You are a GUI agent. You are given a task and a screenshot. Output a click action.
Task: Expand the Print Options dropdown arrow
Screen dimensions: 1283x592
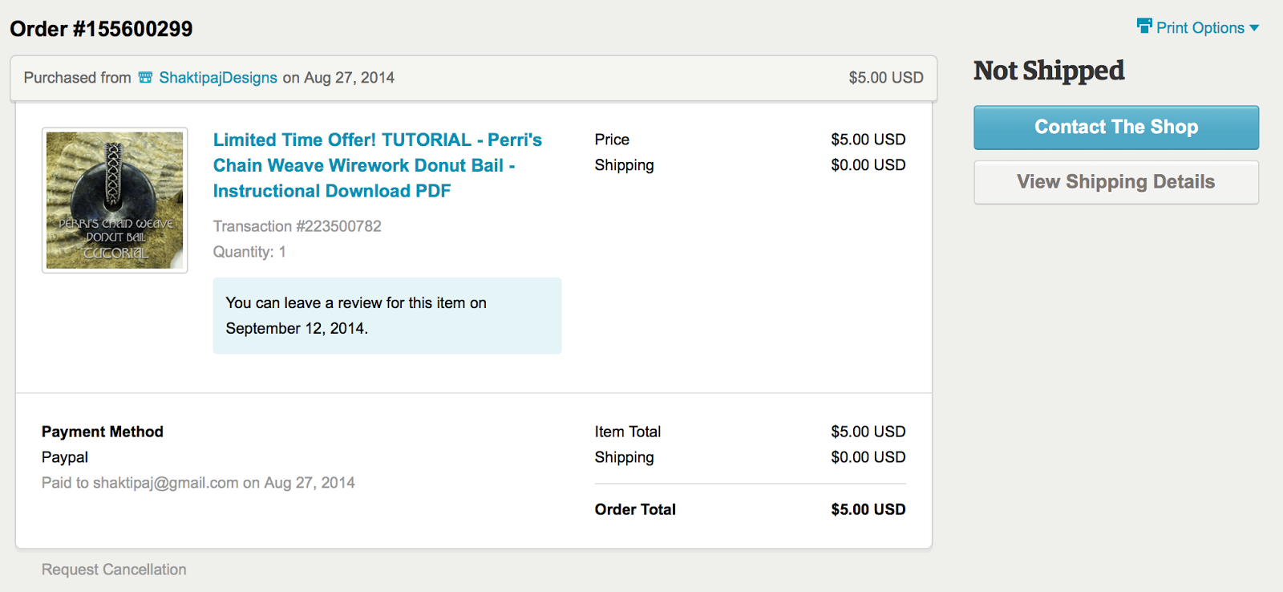click(x=1254, y=28)
